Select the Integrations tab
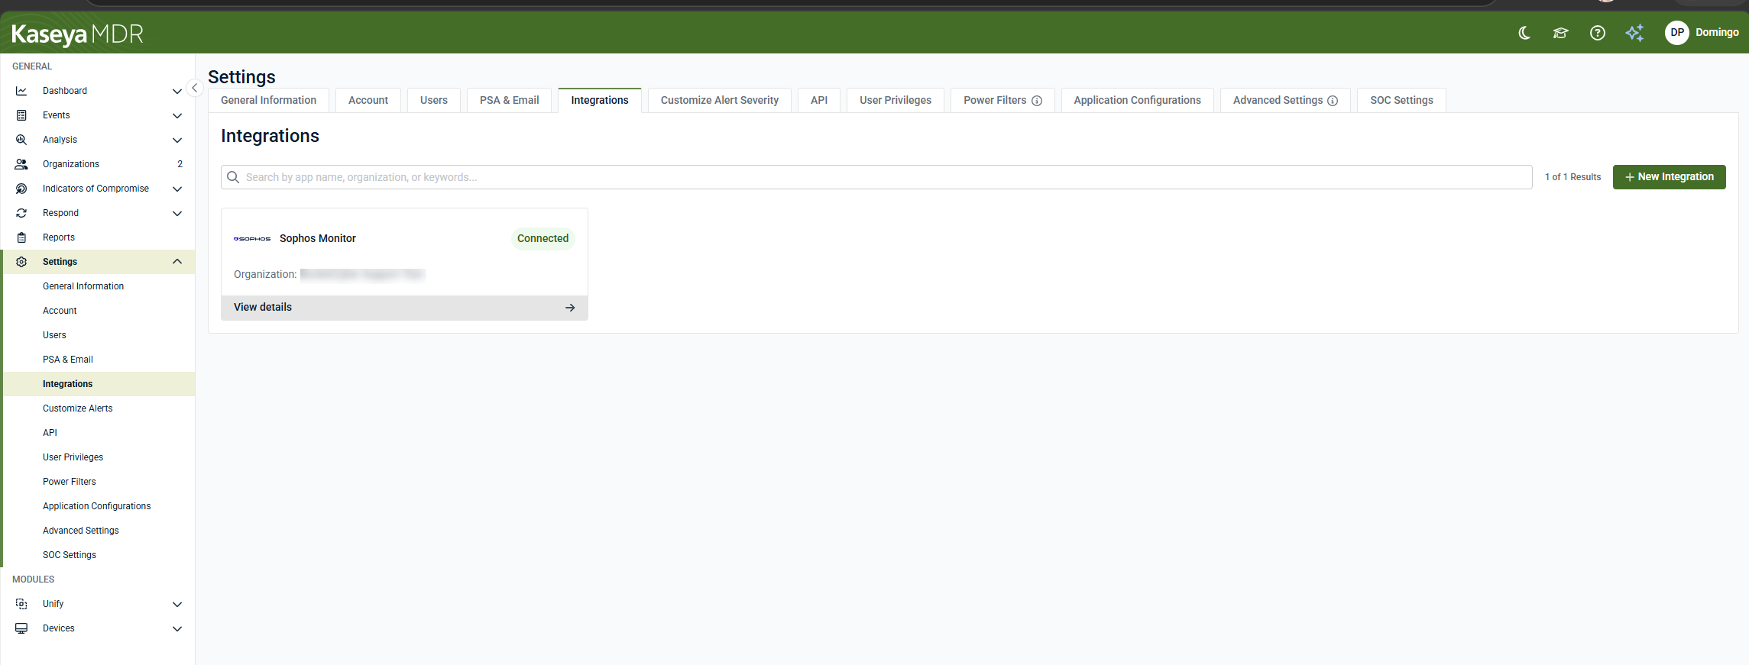The image size is (1749, 665). pyautogui.click(x=600, y=100)
